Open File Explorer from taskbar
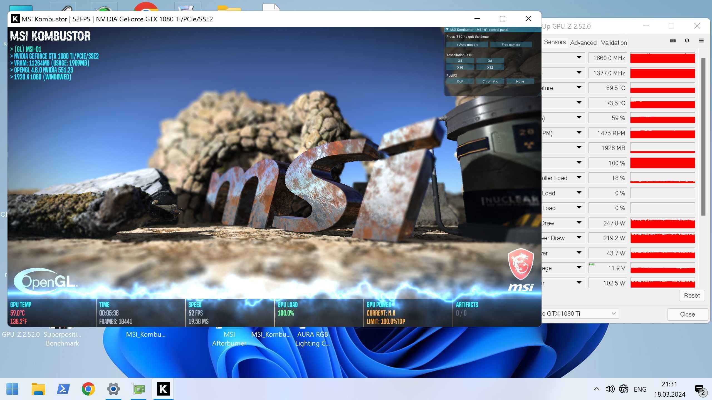Viewport: 712px width, 400px height. [38, 389]
